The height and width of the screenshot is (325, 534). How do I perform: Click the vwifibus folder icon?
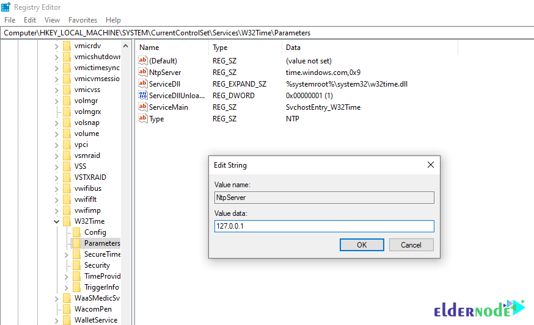tap(67, 188)
